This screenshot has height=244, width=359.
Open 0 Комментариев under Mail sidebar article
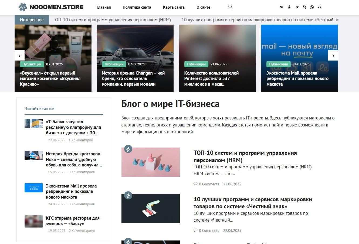[x=82, y=204]
